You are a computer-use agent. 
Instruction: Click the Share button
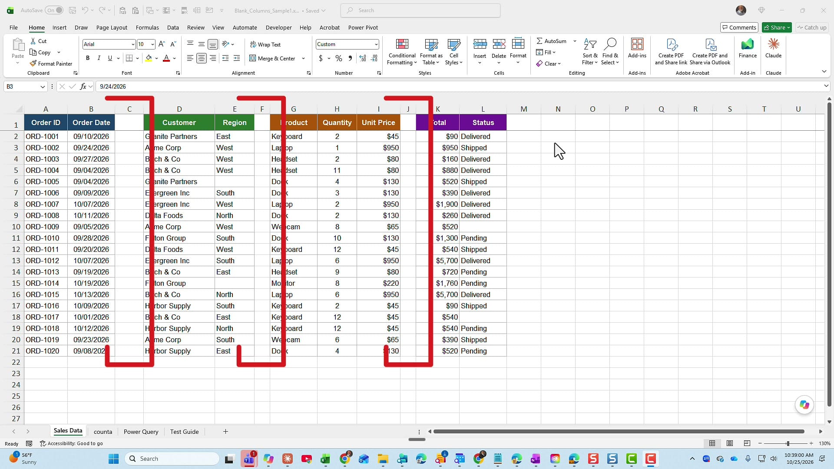pyautogui.click(x=777, y=27)
